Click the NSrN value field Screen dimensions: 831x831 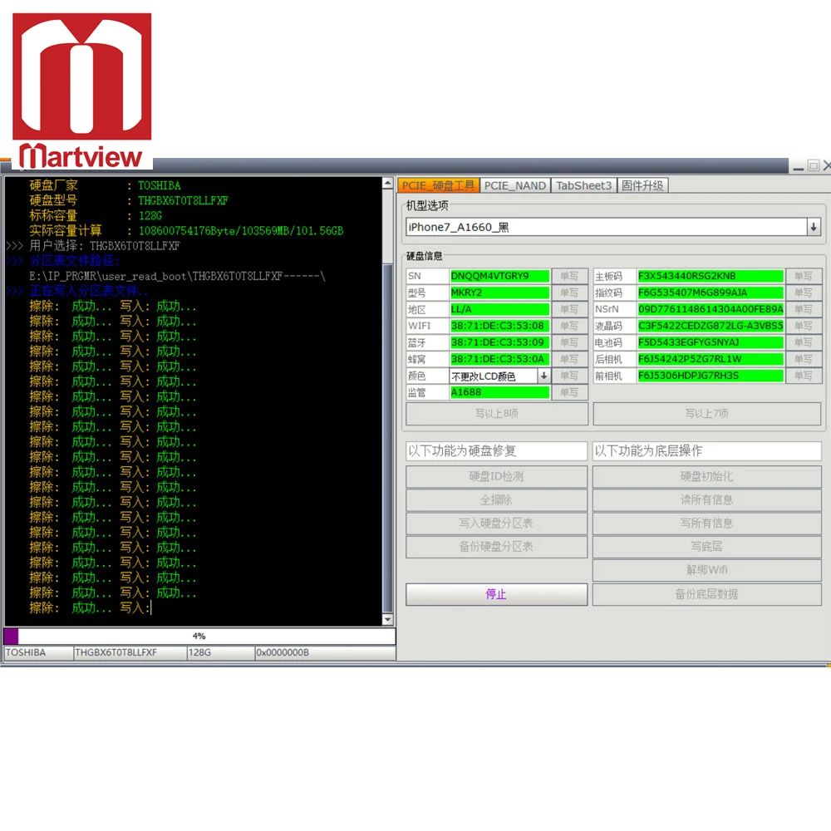[x=711, y=309]
